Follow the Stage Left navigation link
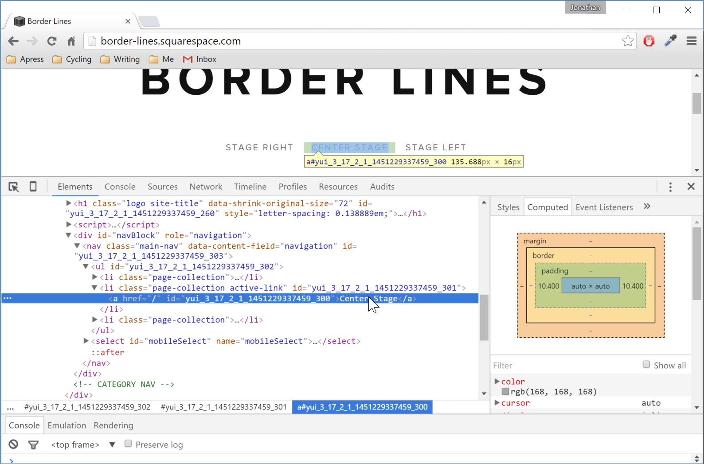Image resolution: width=704 pixels, height=464 pixels. click(x=436, y=147)
